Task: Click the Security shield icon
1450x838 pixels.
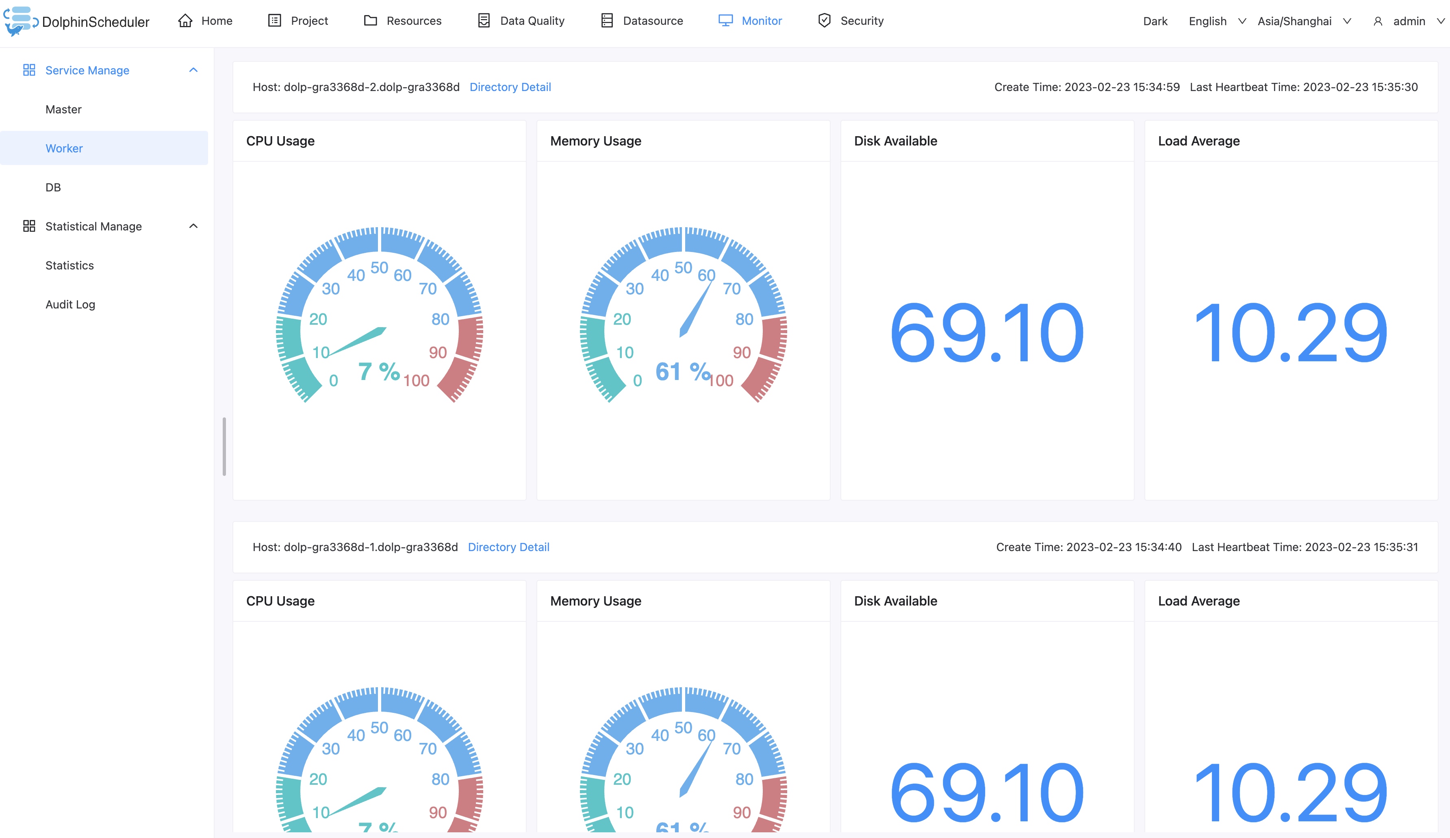Action: pos(824,21)
